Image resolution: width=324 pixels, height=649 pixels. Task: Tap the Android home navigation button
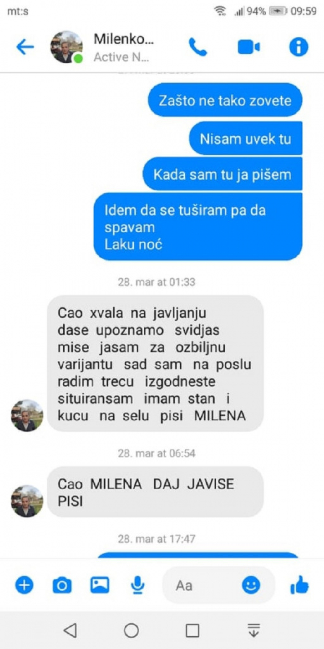(x=131, y=630)
